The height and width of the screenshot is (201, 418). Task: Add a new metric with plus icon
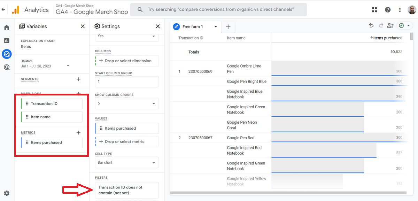pos(78,133)
